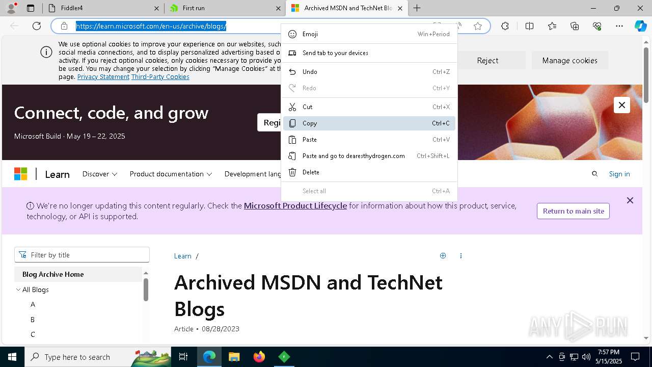Open the Browser essentials heart icon
This screenshot has width=652, height=367.
(x=597, y=26)
